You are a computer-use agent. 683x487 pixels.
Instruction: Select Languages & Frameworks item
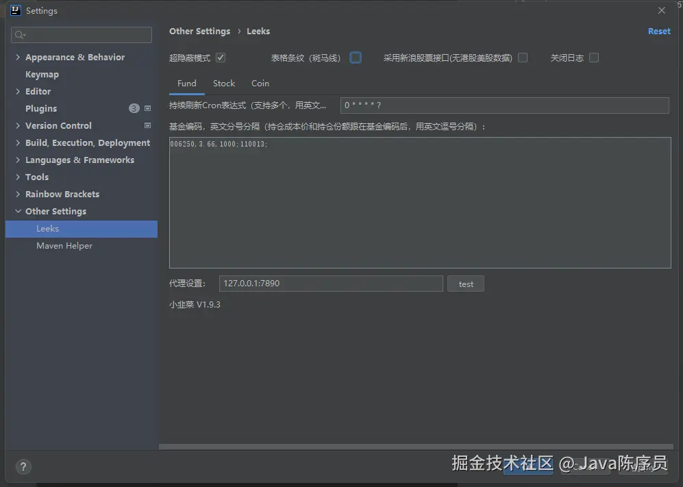point(79,160)
